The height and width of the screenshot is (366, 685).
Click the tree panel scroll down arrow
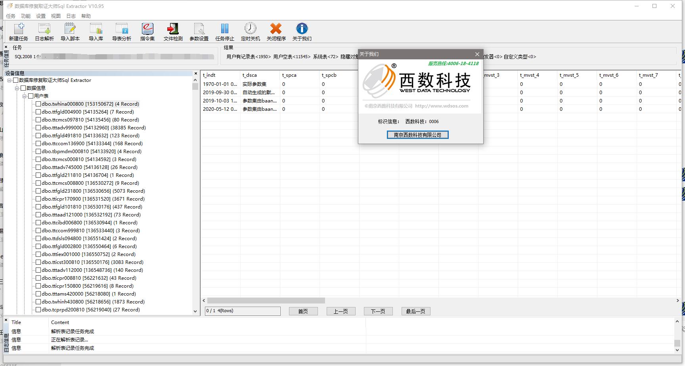[195, 311]
